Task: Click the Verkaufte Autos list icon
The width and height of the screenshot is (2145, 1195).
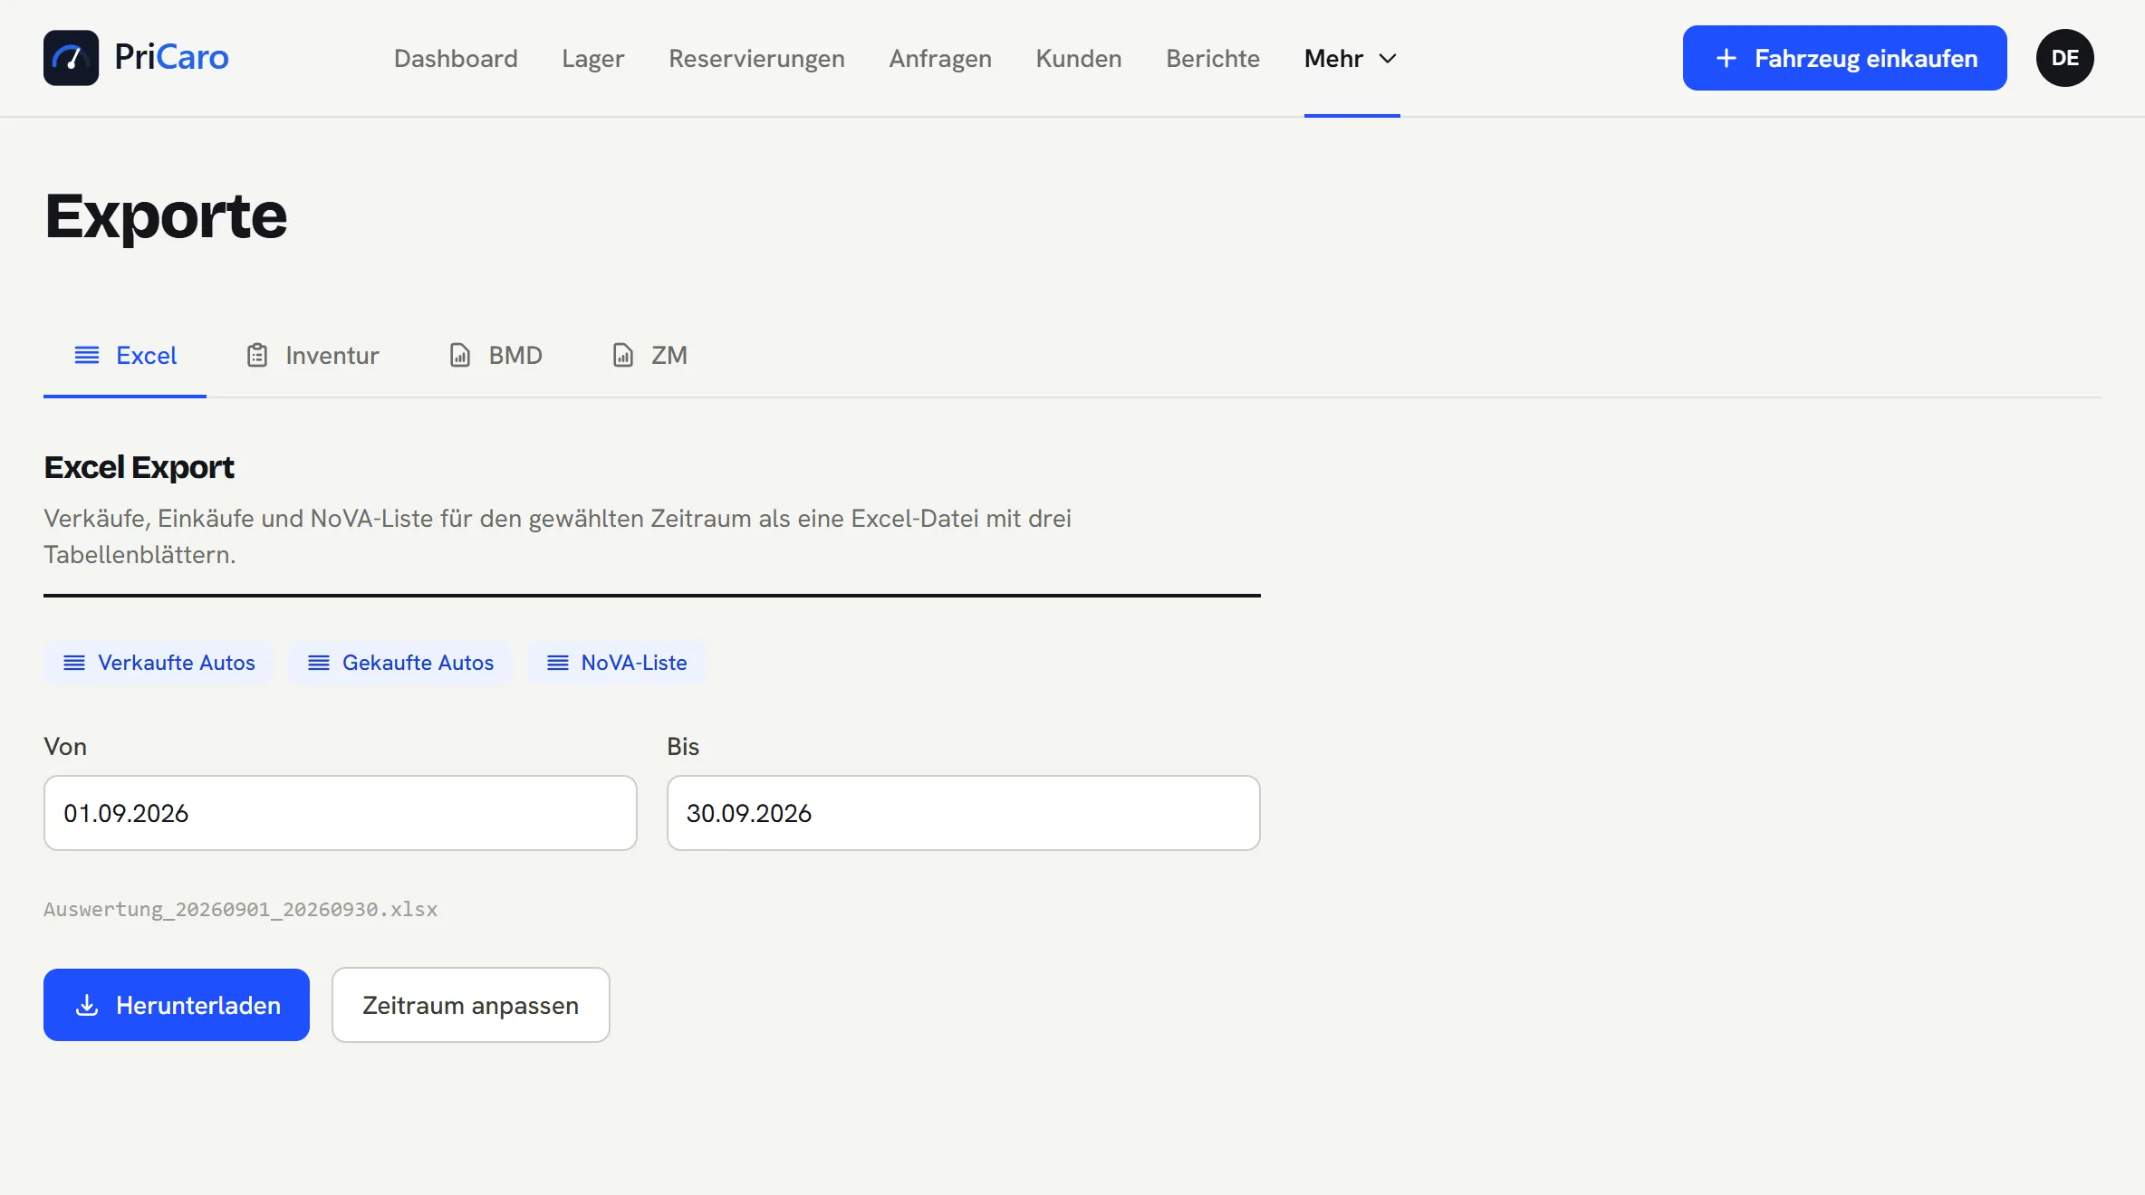Action: point(74,663)
